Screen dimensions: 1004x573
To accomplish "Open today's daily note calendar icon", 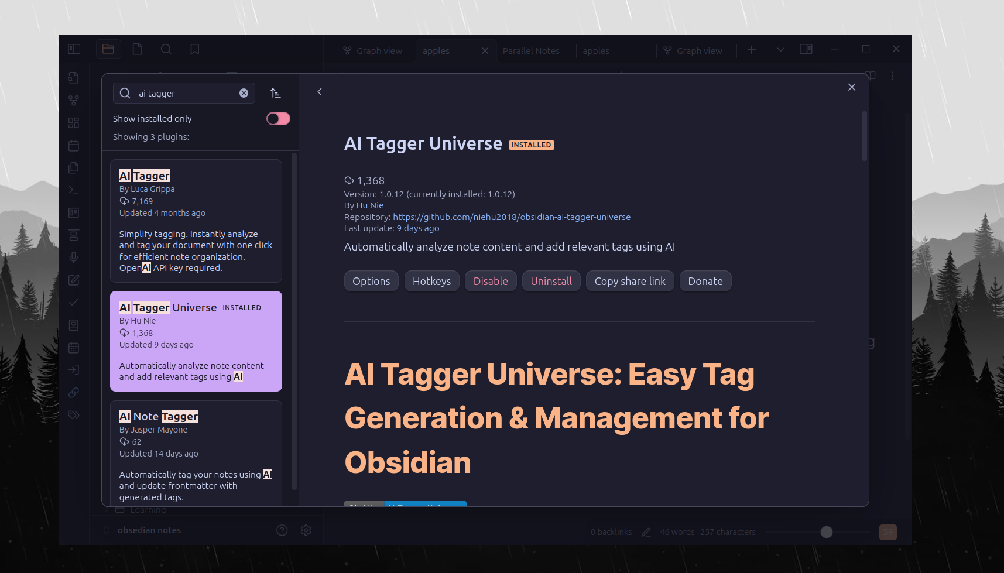I will pyautogui.click(x=74, y=145).
